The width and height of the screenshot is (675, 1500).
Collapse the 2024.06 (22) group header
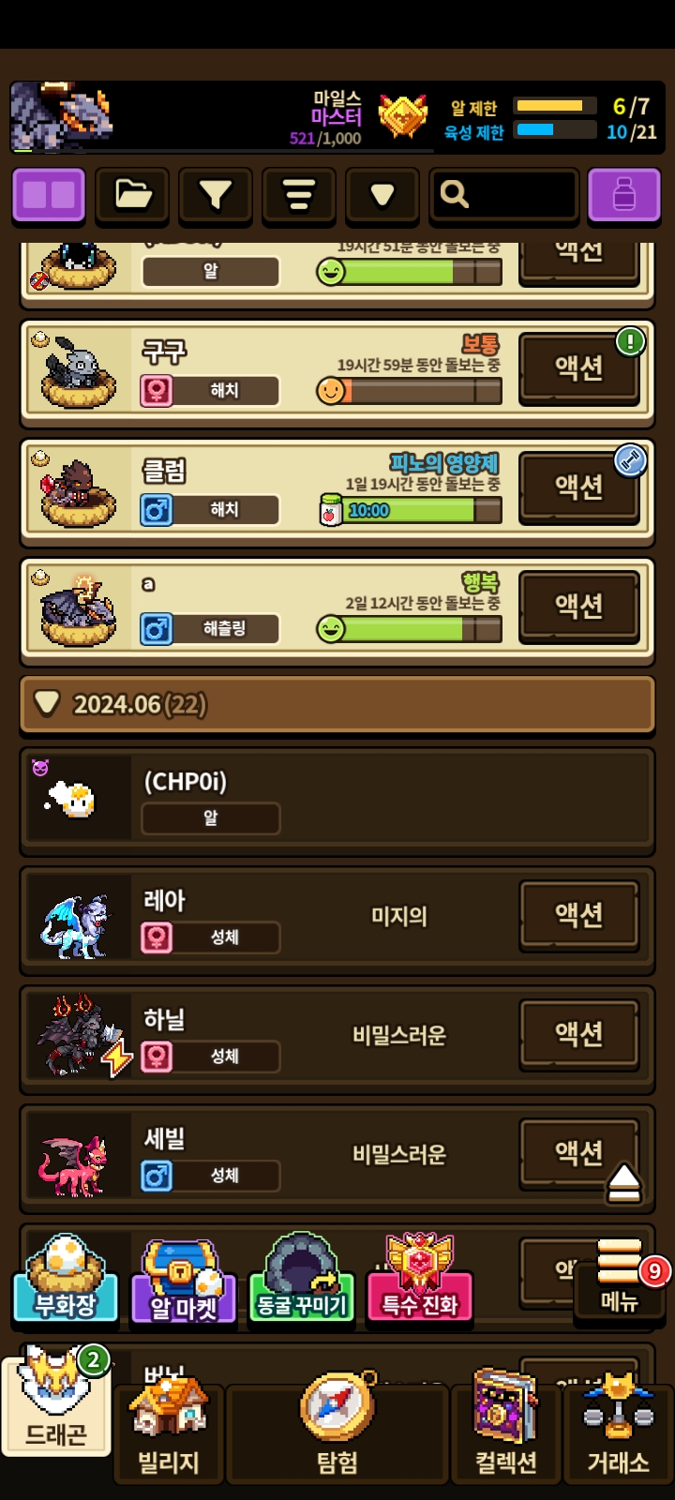point(337,704)
